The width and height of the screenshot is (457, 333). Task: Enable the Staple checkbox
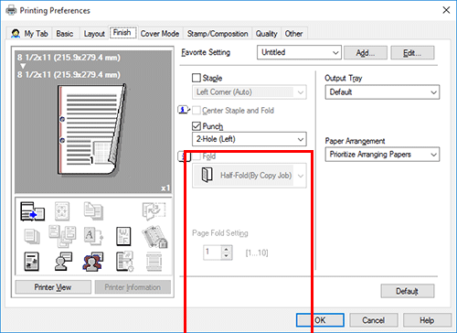[197, 78]
